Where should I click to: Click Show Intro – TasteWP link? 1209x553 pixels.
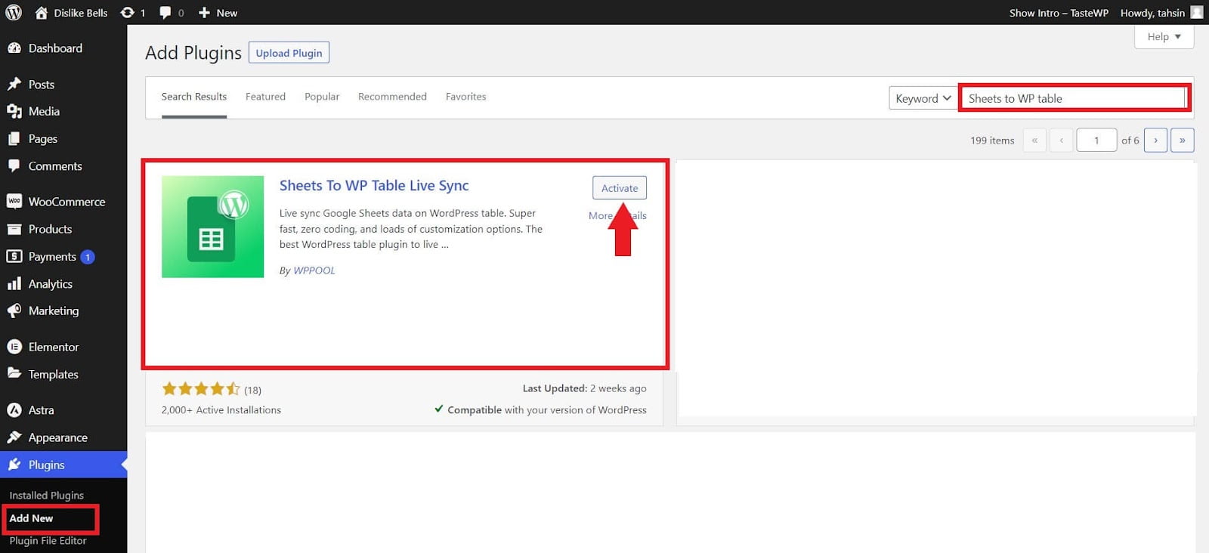(1059, 13)
